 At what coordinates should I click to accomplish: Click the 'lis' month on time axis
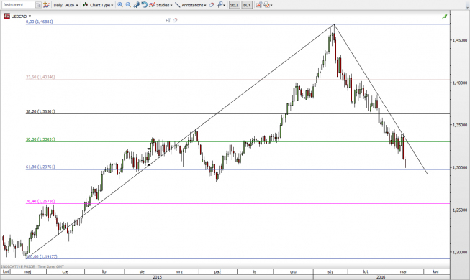coord(255,271)
